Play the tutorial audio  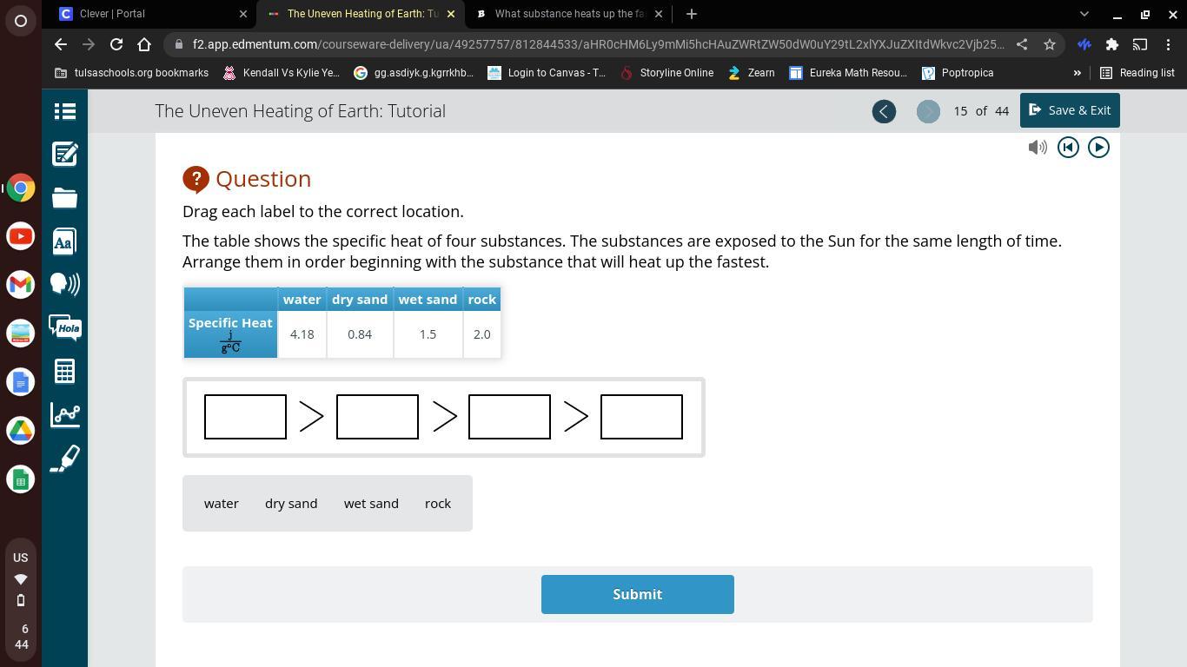click(1098, 148)
